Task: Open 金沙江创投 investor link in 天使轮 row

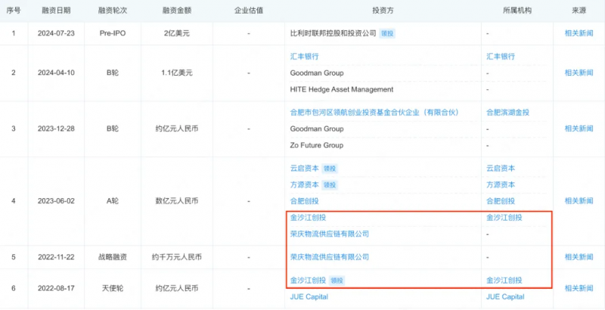Action: [x=308, y=281]
